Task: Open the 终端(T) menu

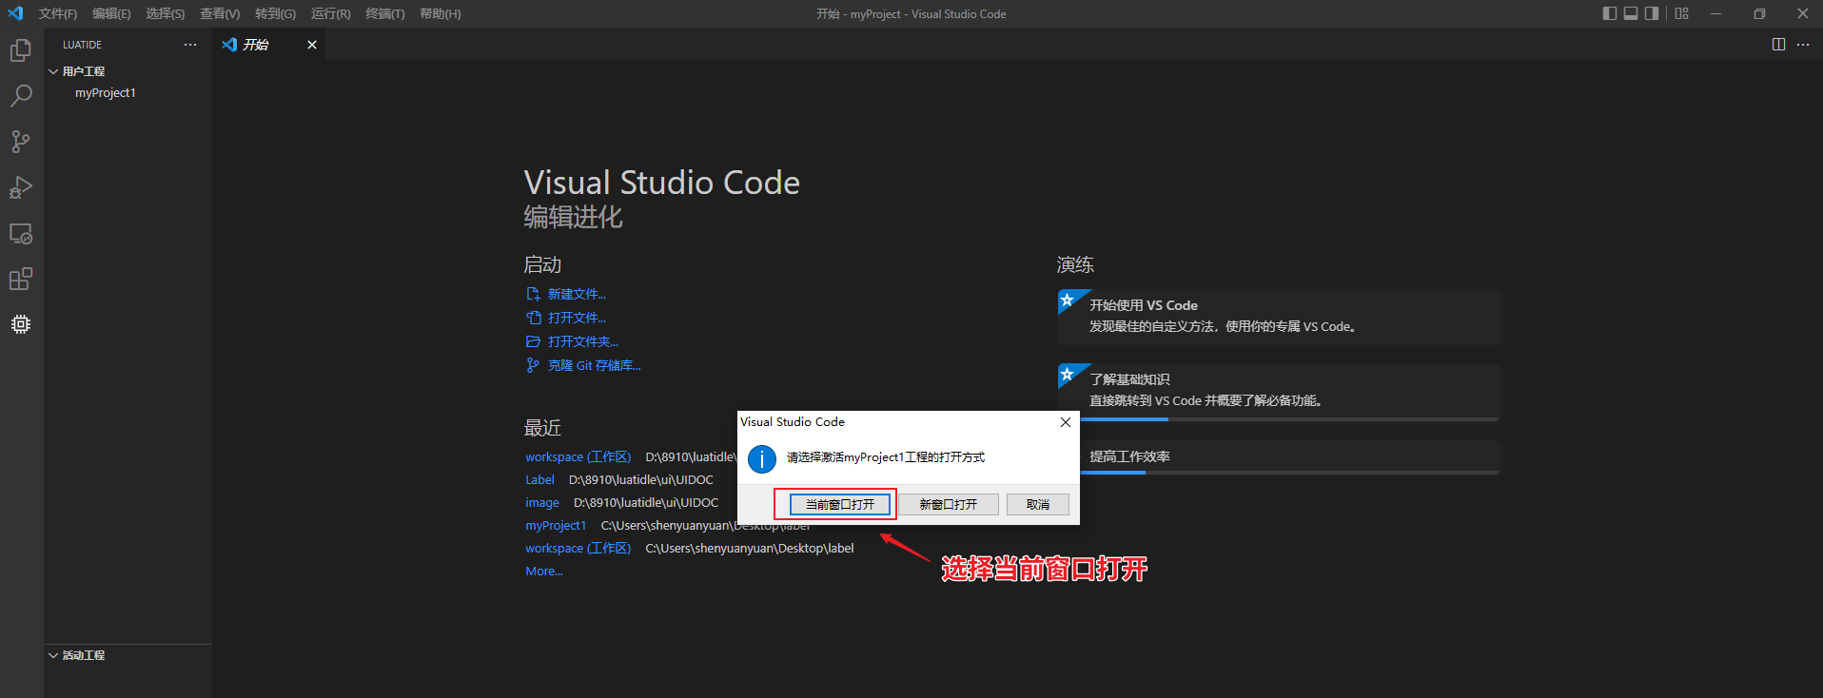Action: pos(384,13)
